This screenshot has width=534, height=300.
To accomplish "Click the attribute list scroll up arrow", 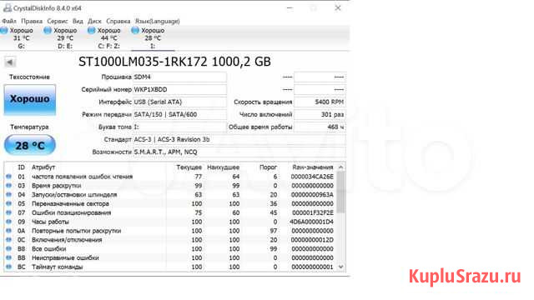I will point(341,167).
